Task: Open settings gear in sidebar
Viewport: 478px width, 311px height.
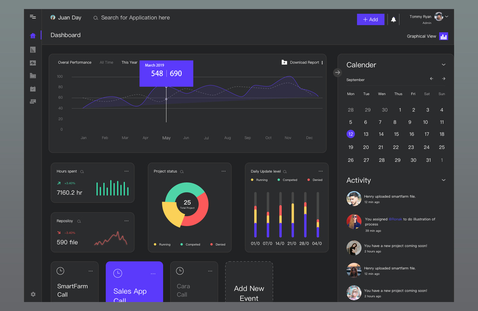Action: [33, 294]
